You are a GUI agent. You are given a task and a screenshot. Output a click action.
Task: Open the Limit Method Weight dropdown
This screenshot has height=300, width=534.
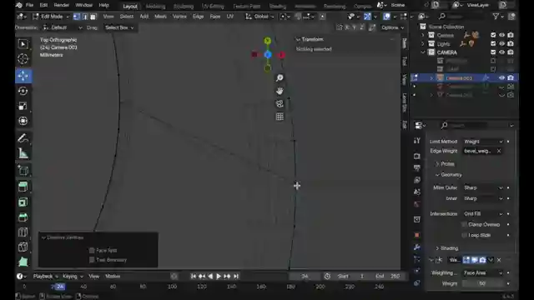[483, 142]
